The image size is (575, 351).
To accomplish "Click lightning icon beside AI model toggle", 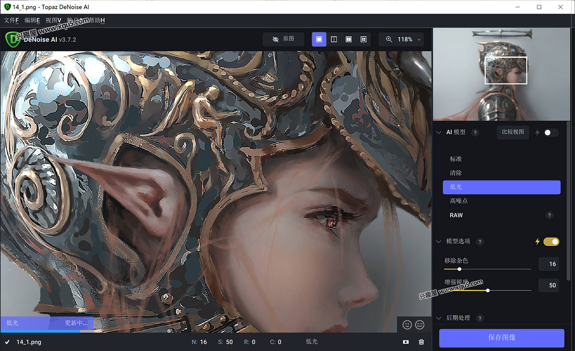I will tap(537, 132).
